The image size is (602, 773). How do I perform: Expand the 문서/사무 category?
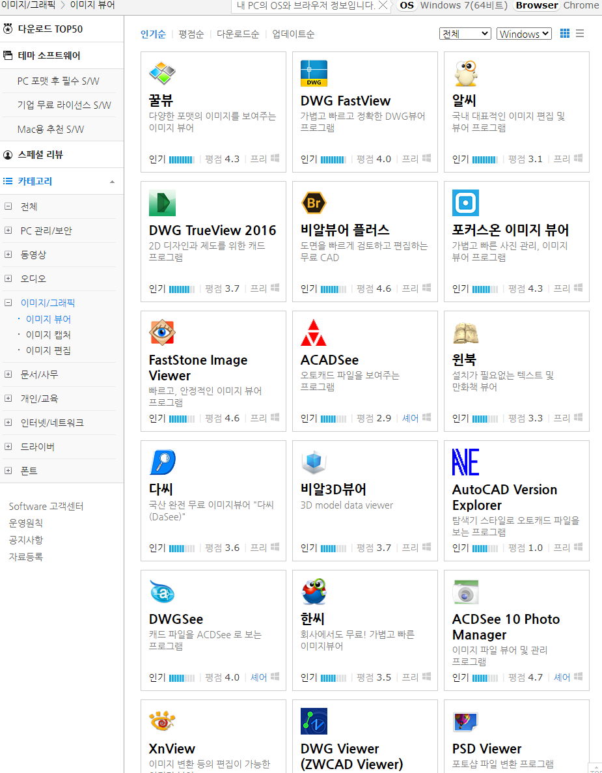8,374
